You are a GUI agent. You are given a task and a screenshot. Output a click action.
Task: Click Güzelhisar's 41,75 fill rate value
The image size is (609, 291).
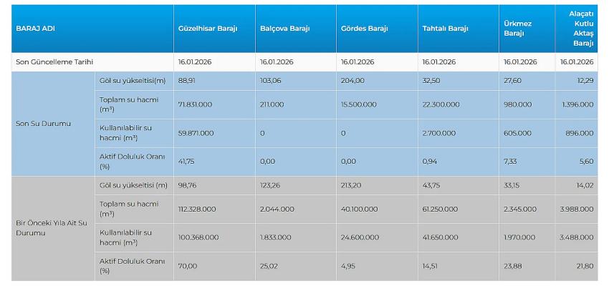[186, 162]
